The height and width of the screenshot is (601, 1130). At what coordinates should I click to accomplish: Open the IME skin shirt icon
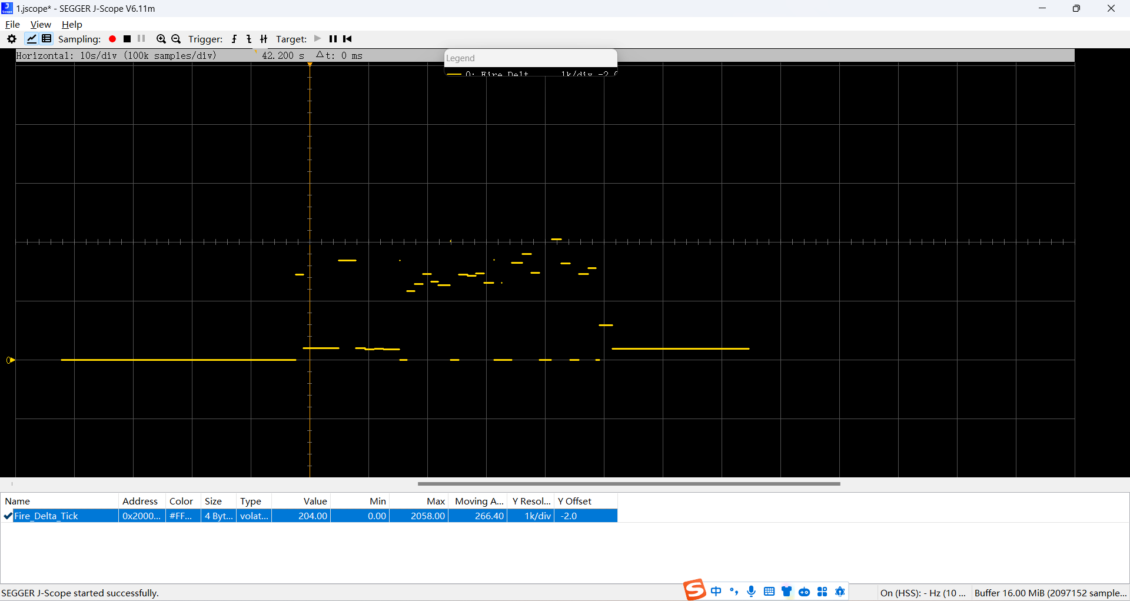tap(787, 592)
